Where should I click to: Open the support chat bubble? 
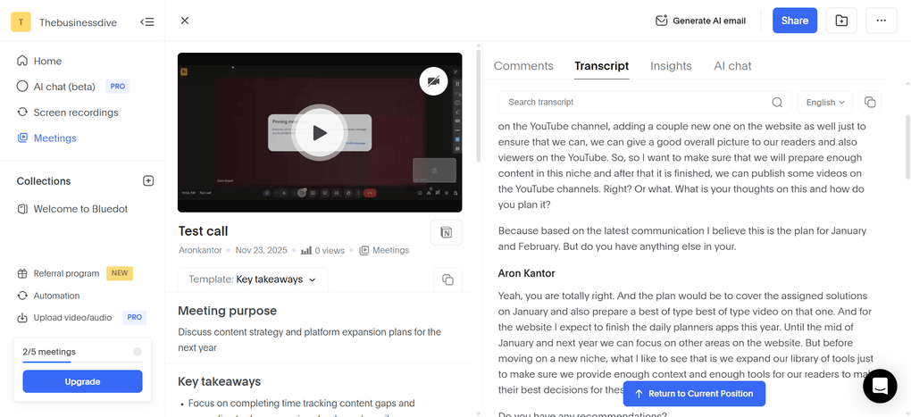click(x=881, y=386)
